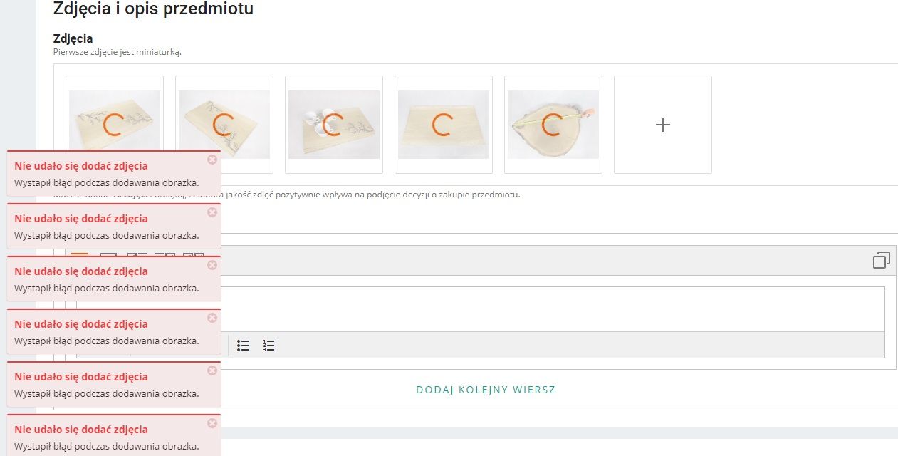Viewport: 898px width, 456px height.
Task: Select the plain placemat photo thumbnail
Action: click(444, 124)
